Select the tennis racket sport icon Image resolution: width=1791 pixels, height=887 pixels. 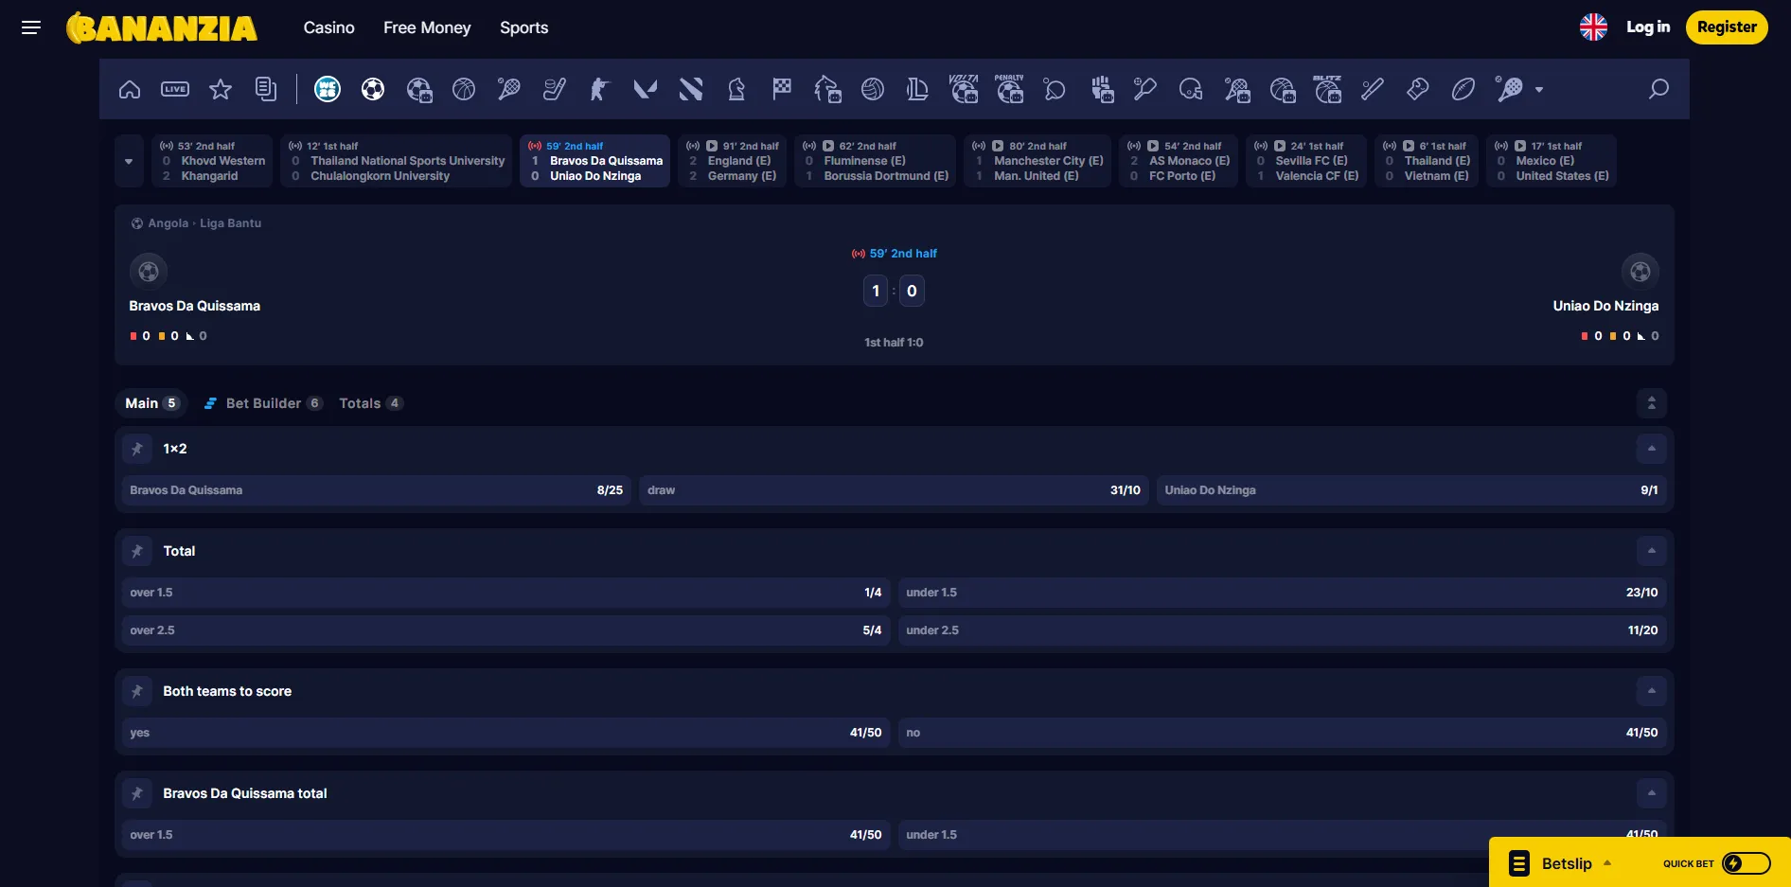tap(509, 89)
